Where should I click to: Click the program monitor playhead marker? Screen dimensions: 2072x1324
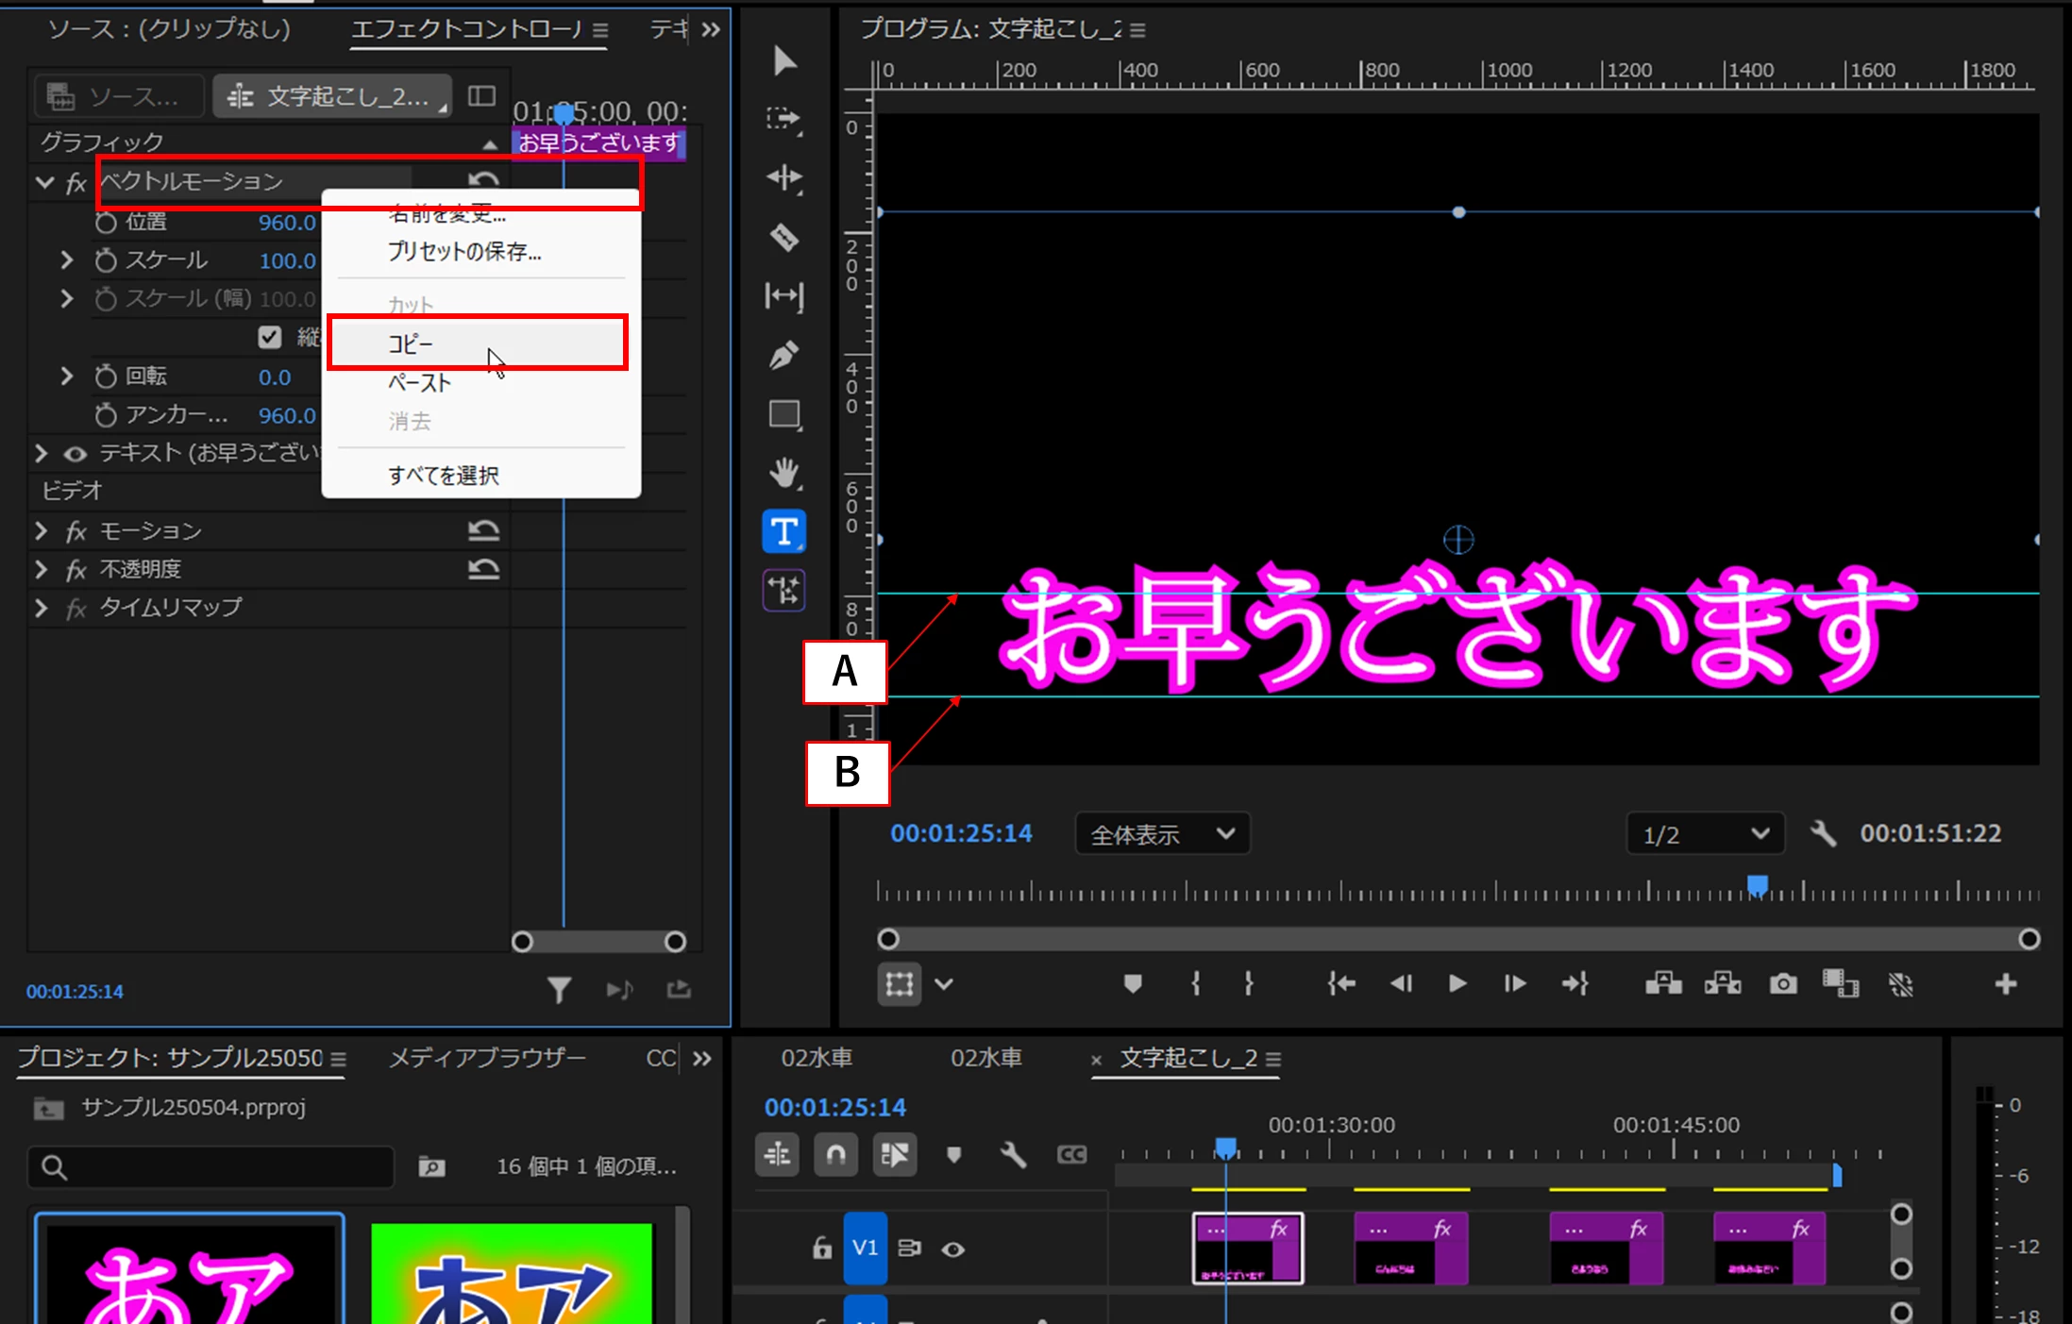[1757, 884]
